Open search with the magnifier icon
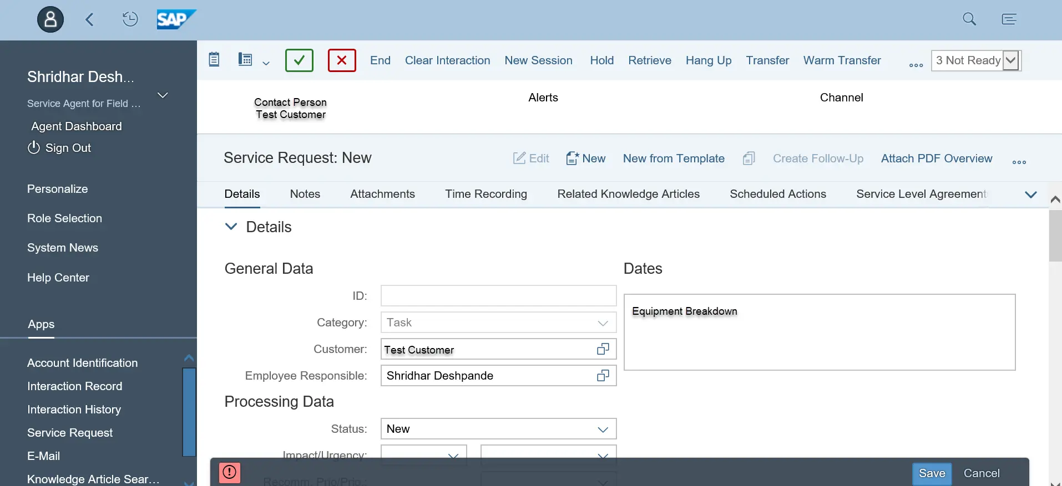 [969, 19]
